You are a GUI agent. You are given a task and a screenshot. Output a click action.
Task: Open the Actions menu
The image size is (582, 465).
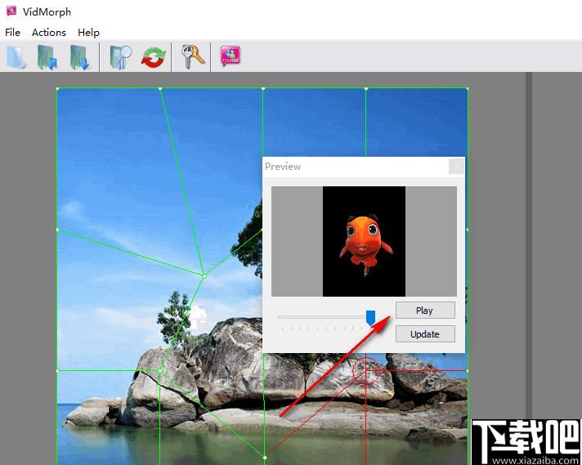point(48,33)
